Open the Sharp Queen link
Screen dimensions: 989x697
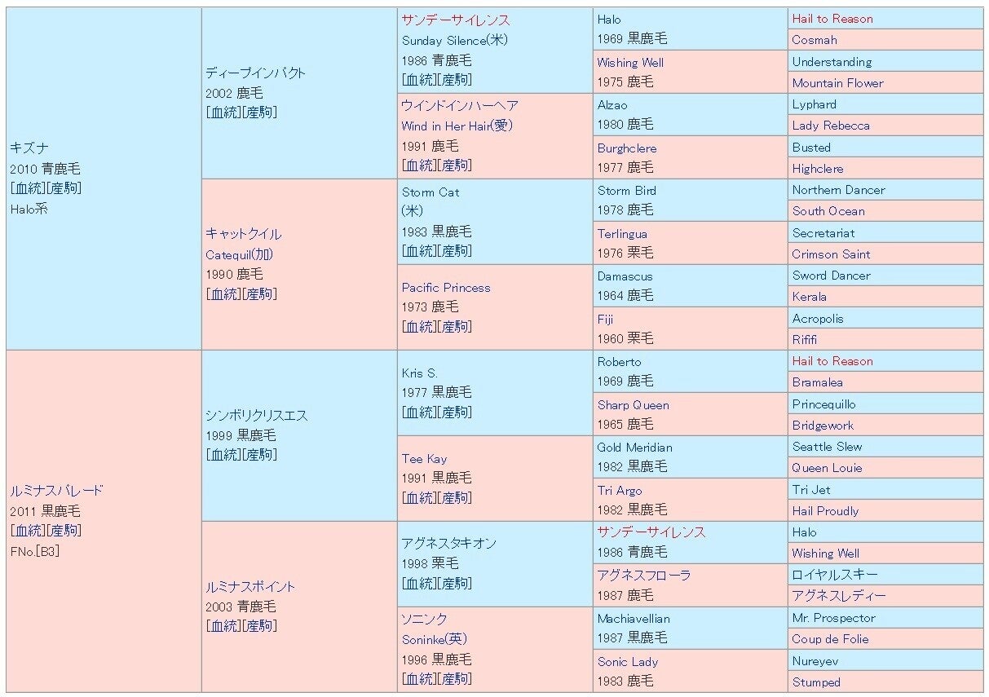pos(633,405)
